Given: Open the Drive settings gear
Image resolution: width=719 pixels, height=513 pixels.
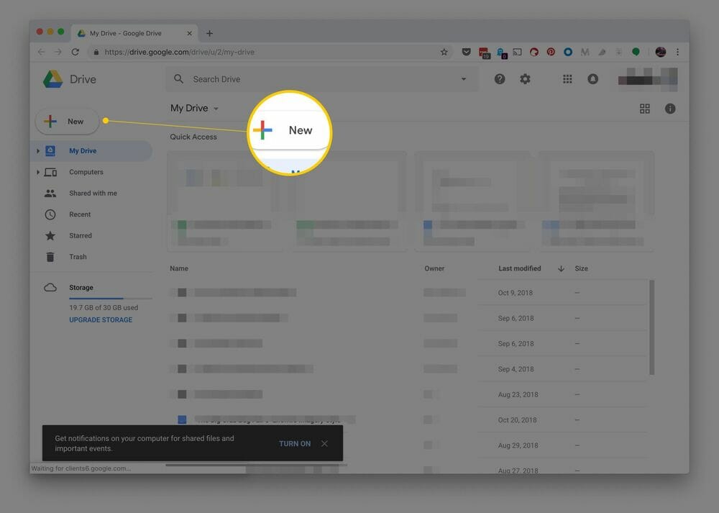Looking at the screenshot, I should (x=525, y=78).
